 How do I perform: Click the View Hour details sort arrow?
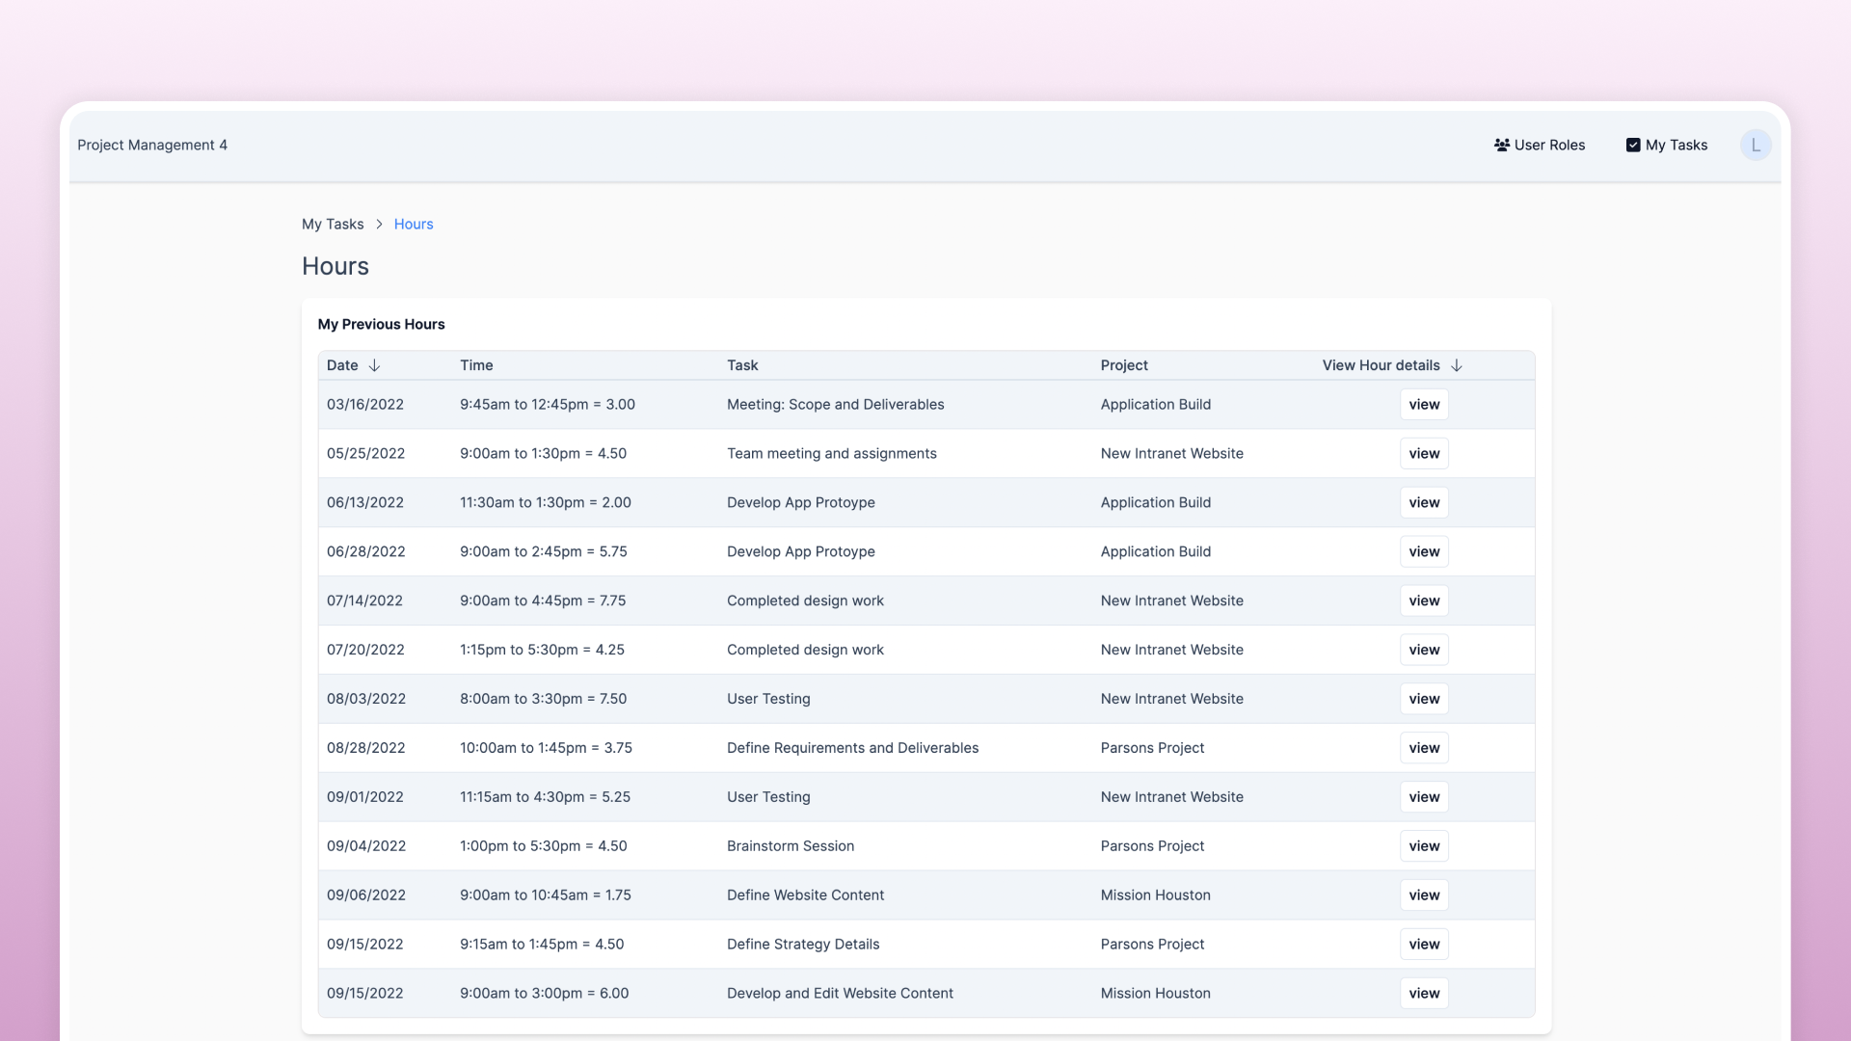pyautogui.click(x=1457, y=365)
